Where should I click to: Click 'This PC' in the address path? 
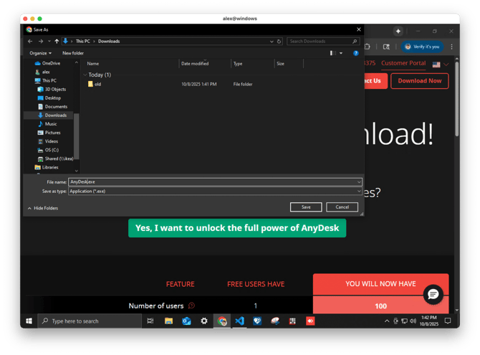82,41
